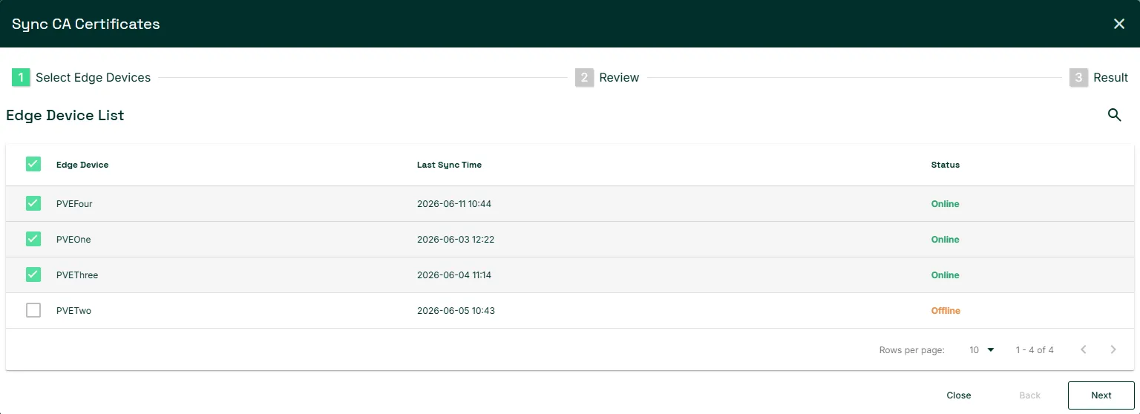
Task: Click the 1 - 4 of 4 pagination text
Action: 1035,350
